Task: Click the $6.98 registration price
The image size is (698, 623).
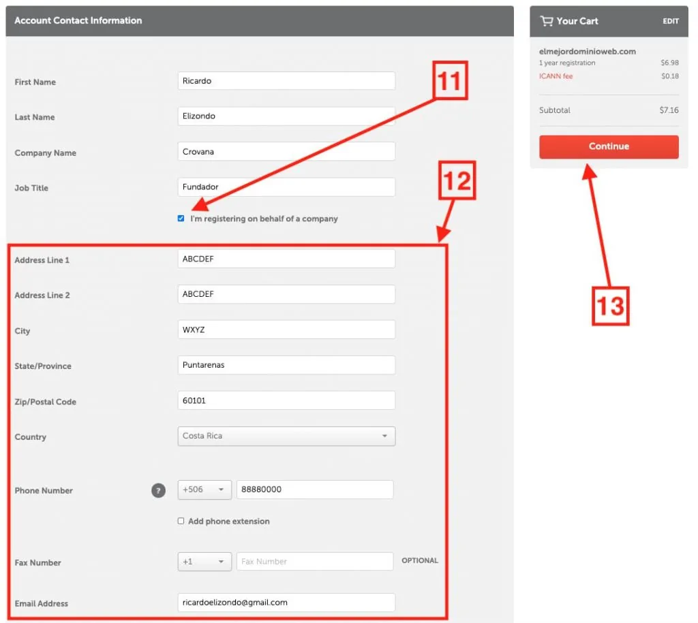Action: [x=669, y=63]
